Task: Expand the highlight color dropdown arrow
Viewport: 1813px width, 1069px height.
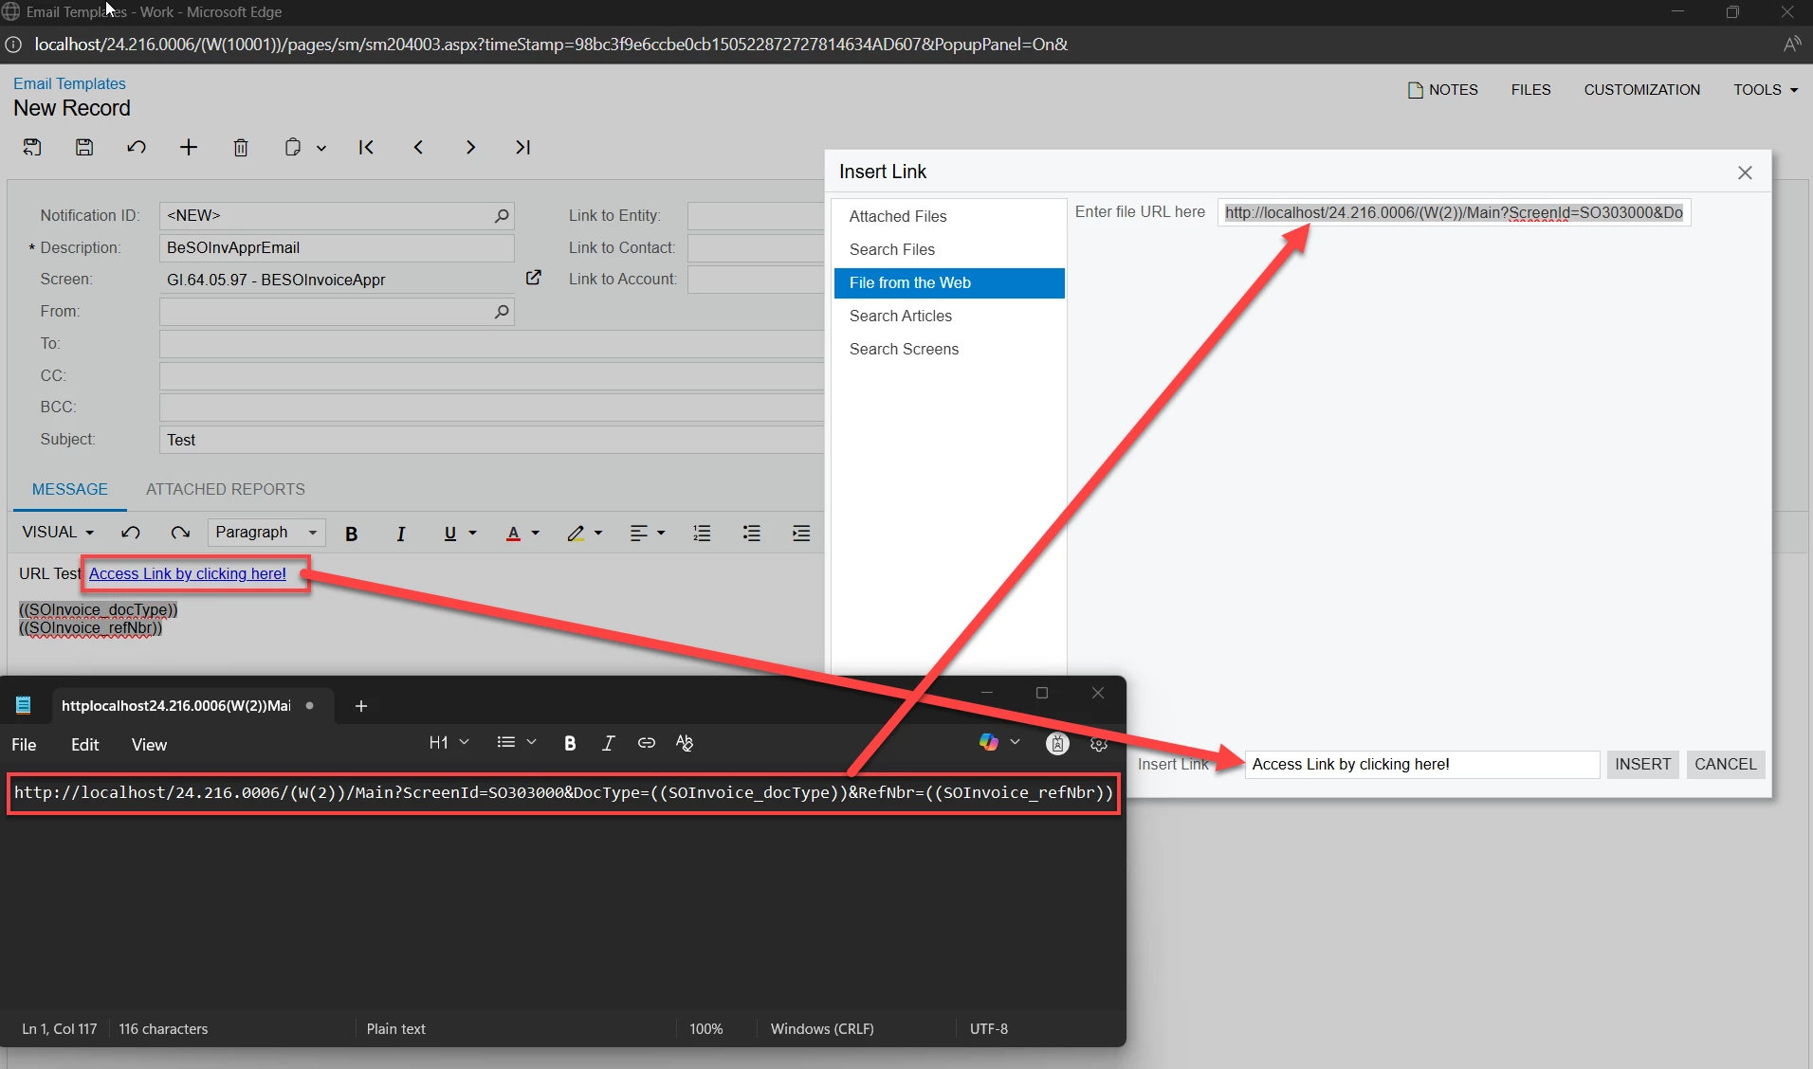Action: pos(598,534)
